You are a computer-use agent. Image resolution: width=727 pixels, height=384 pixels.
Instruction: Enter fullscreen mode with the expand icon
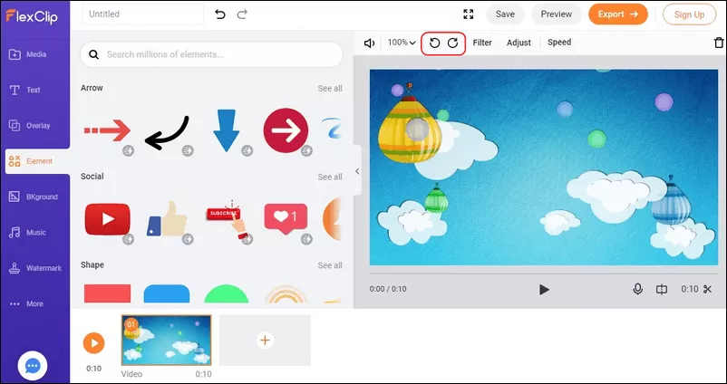coord(469,14)
